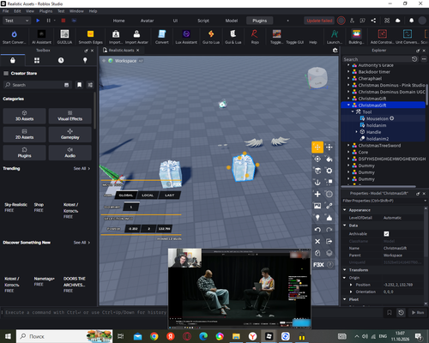This screenshot has height=343, width=429.
Task: Open the GUI2LUA plugin
Action: point(64,37)
